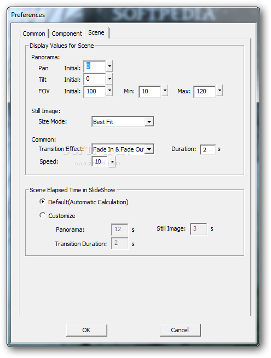The width and height of the screenshot is (271, 358).
Task: Open the Pan Initial dropdown arrow
Action: (109, 66)
